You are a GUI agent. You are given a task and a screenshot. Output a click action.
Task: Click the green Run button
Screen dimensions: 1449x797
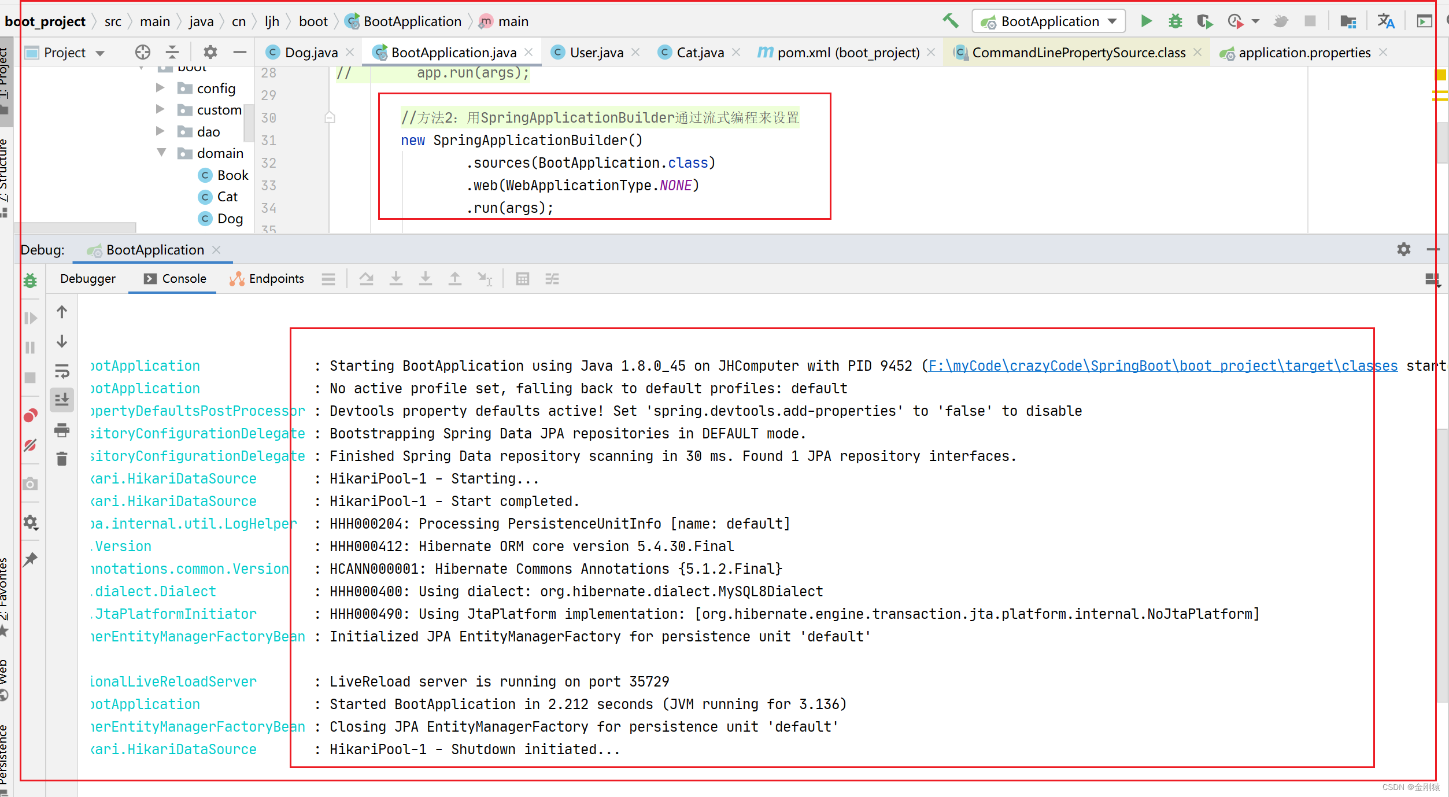[x=1146, y=21]
